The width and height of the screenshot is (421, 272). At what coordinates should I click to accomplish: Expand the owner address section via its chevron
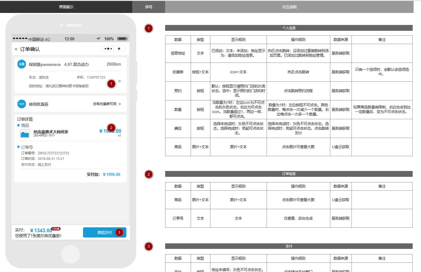point(119,81)
